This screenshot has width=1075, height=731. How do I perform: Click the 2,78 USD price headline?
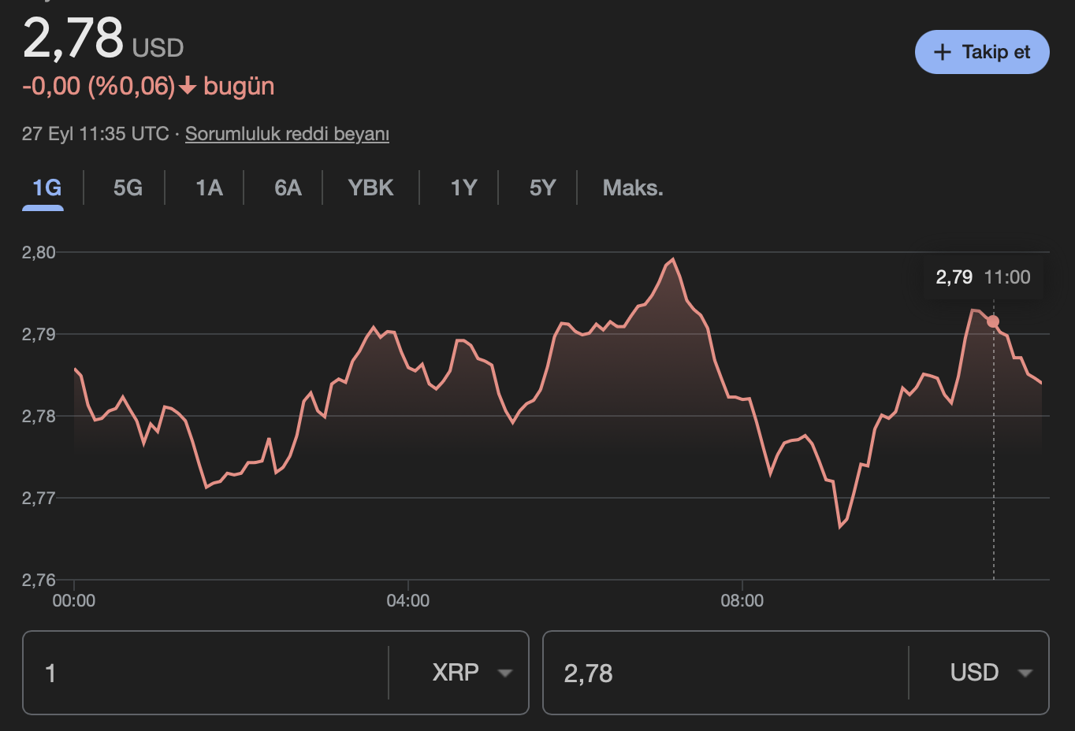(x=103, y=39)
